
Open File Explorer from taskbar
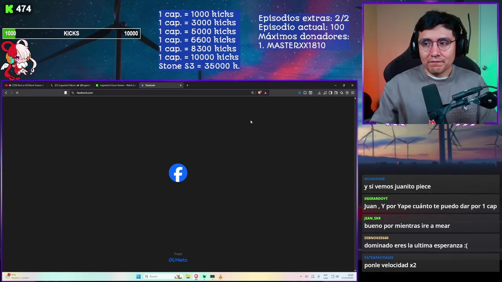point(188,277)
